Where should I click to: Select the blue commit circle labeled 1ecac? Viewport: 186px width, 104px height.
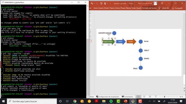click(141, 42)
